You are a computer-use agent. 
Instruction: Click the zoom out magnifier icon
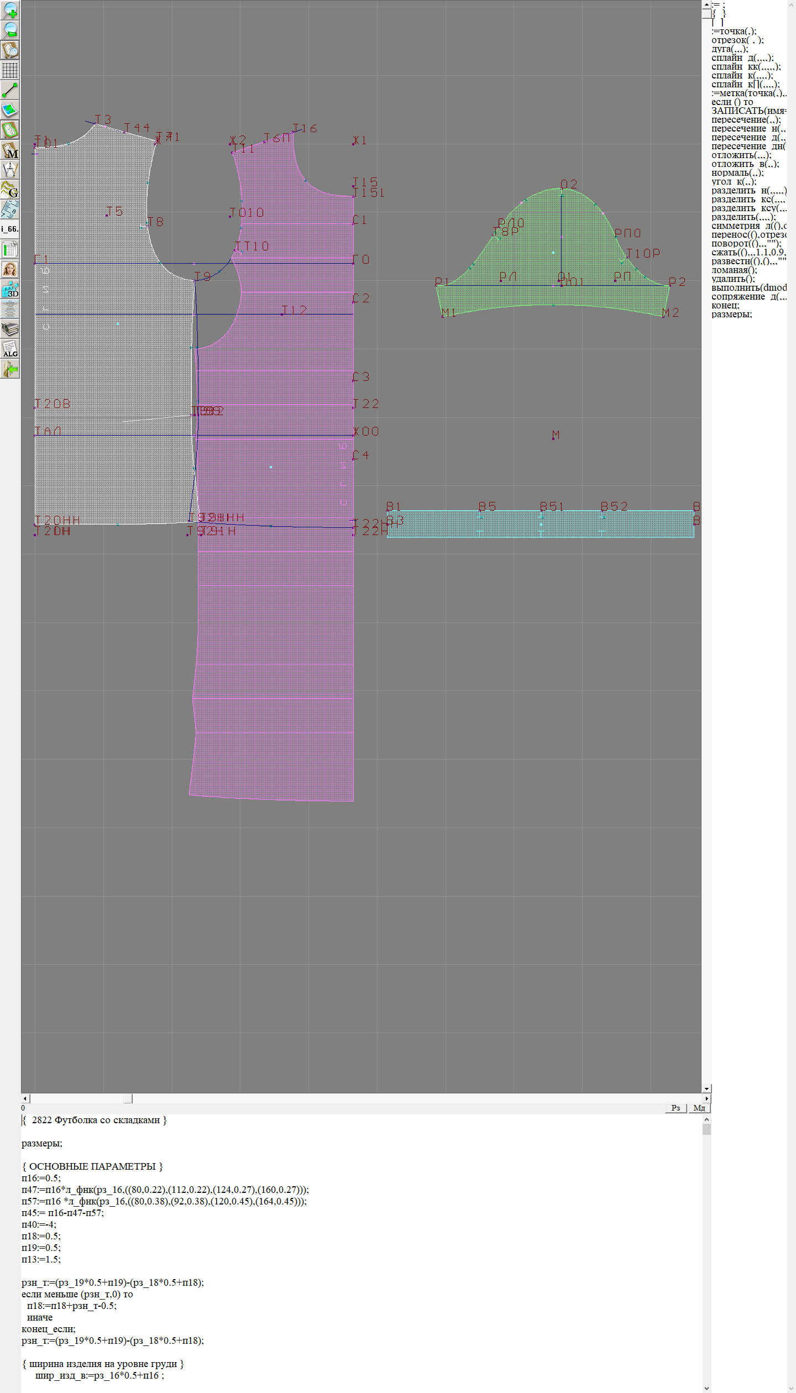click(10, 30)
